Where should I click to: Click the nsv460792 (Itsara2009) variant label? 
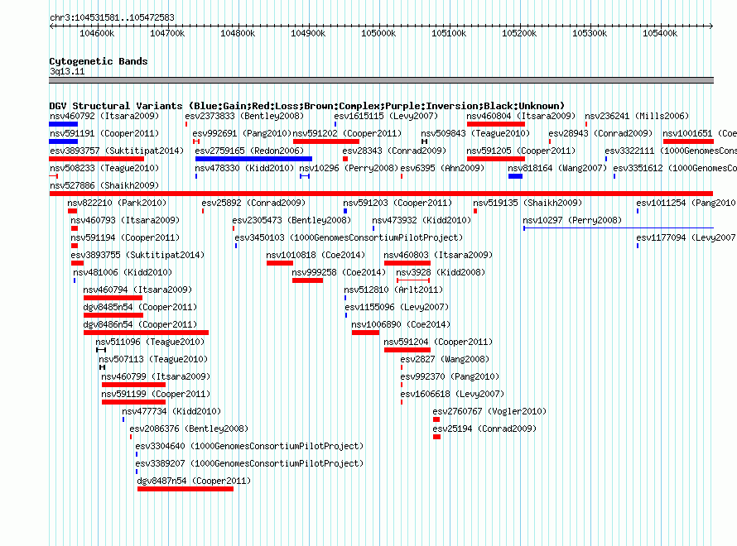point(104,116)
